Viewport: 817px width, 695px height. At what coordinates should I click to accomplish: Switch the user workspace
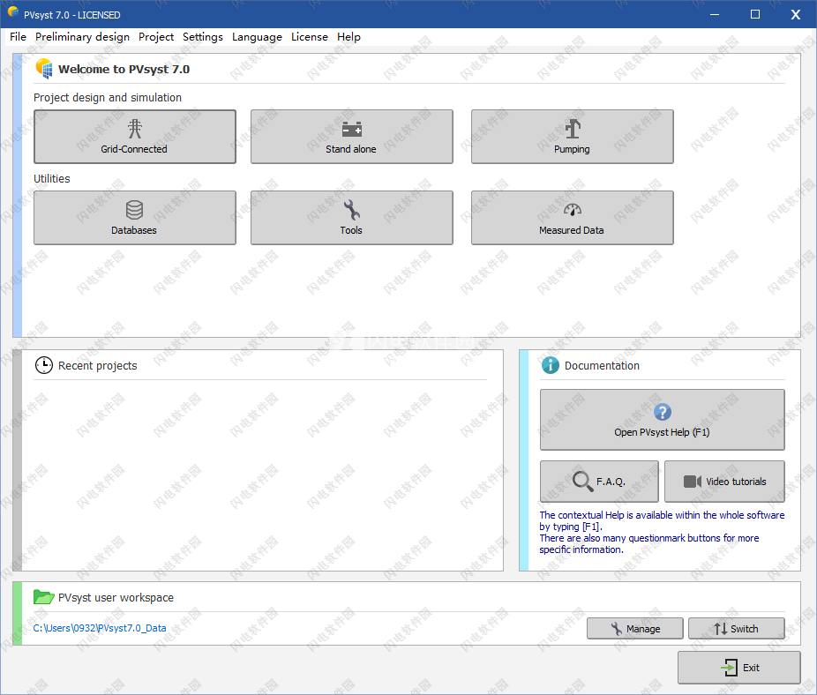(736, 629)
